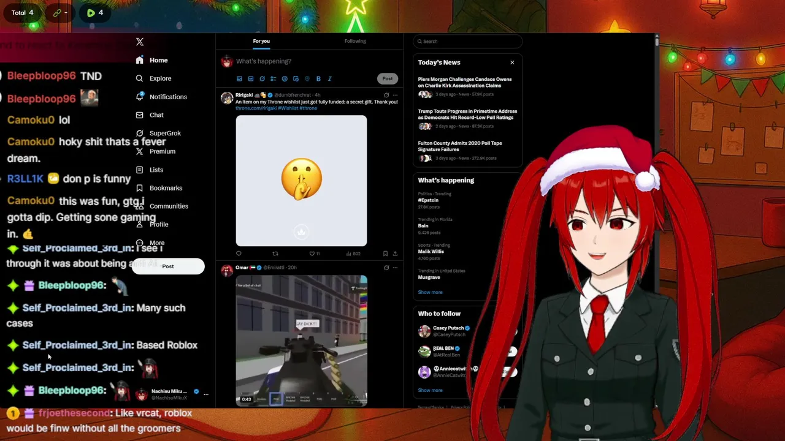
Task: Add a GIF in composer
Action: [251, 78]
